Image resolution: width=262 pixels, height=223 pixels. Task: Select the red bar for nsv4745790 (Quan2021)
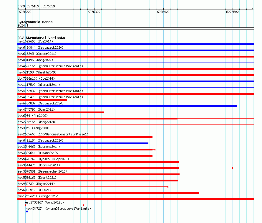coord(61,112)
